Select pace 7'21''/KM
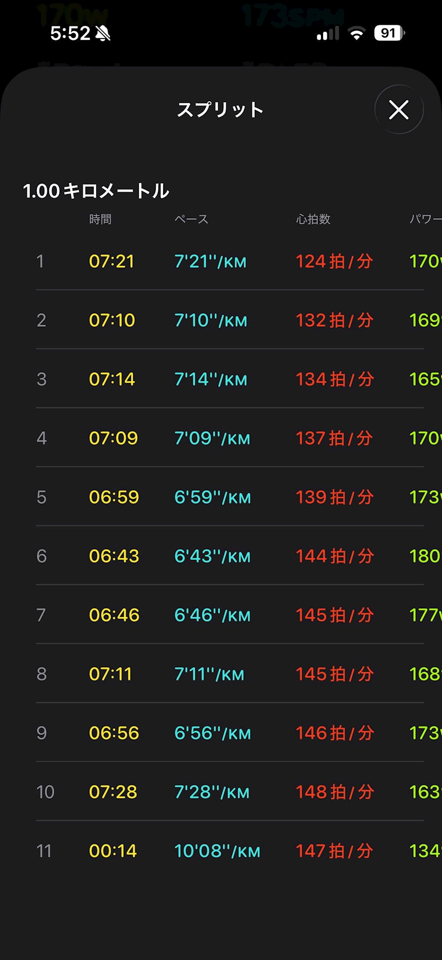The image size is (442, 960). click(x=210, y=261)
